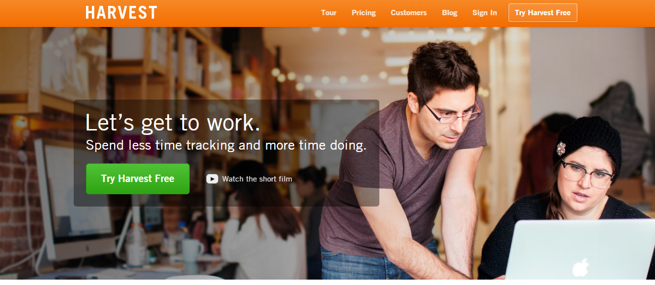Click the green Try Harvest Free button
655x285 pixels.
point(138,179)
